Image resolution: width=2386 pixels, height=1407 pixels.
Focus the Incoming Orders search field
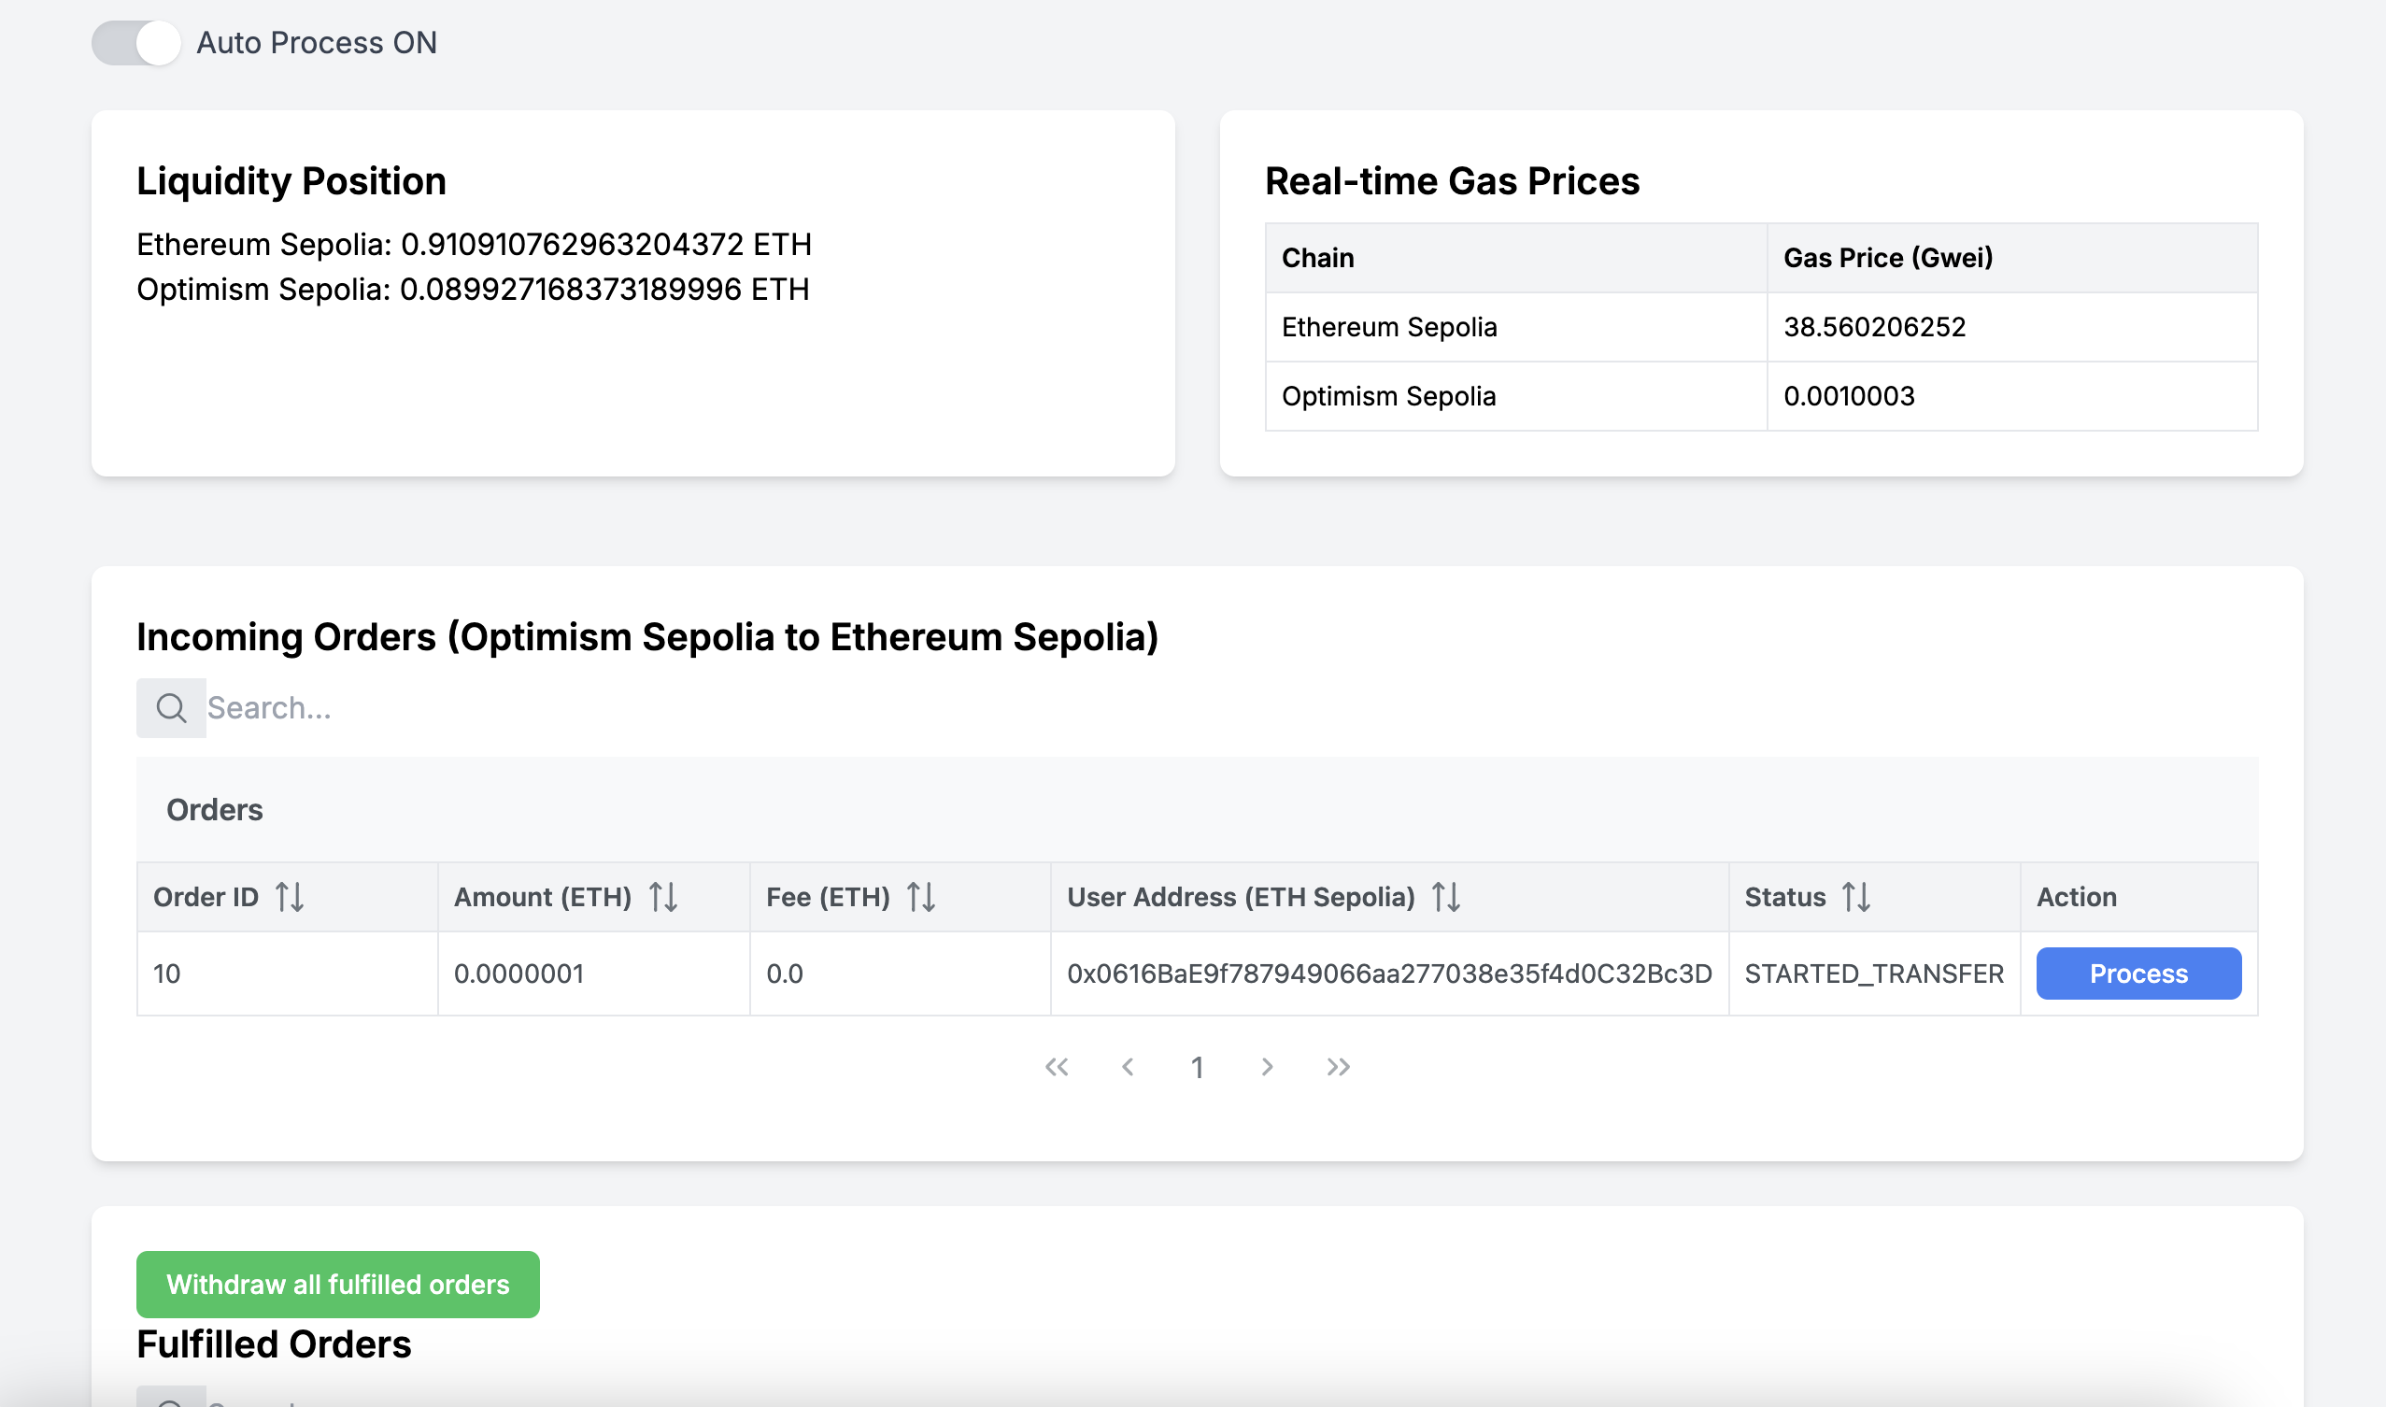tap(1231, 707)
